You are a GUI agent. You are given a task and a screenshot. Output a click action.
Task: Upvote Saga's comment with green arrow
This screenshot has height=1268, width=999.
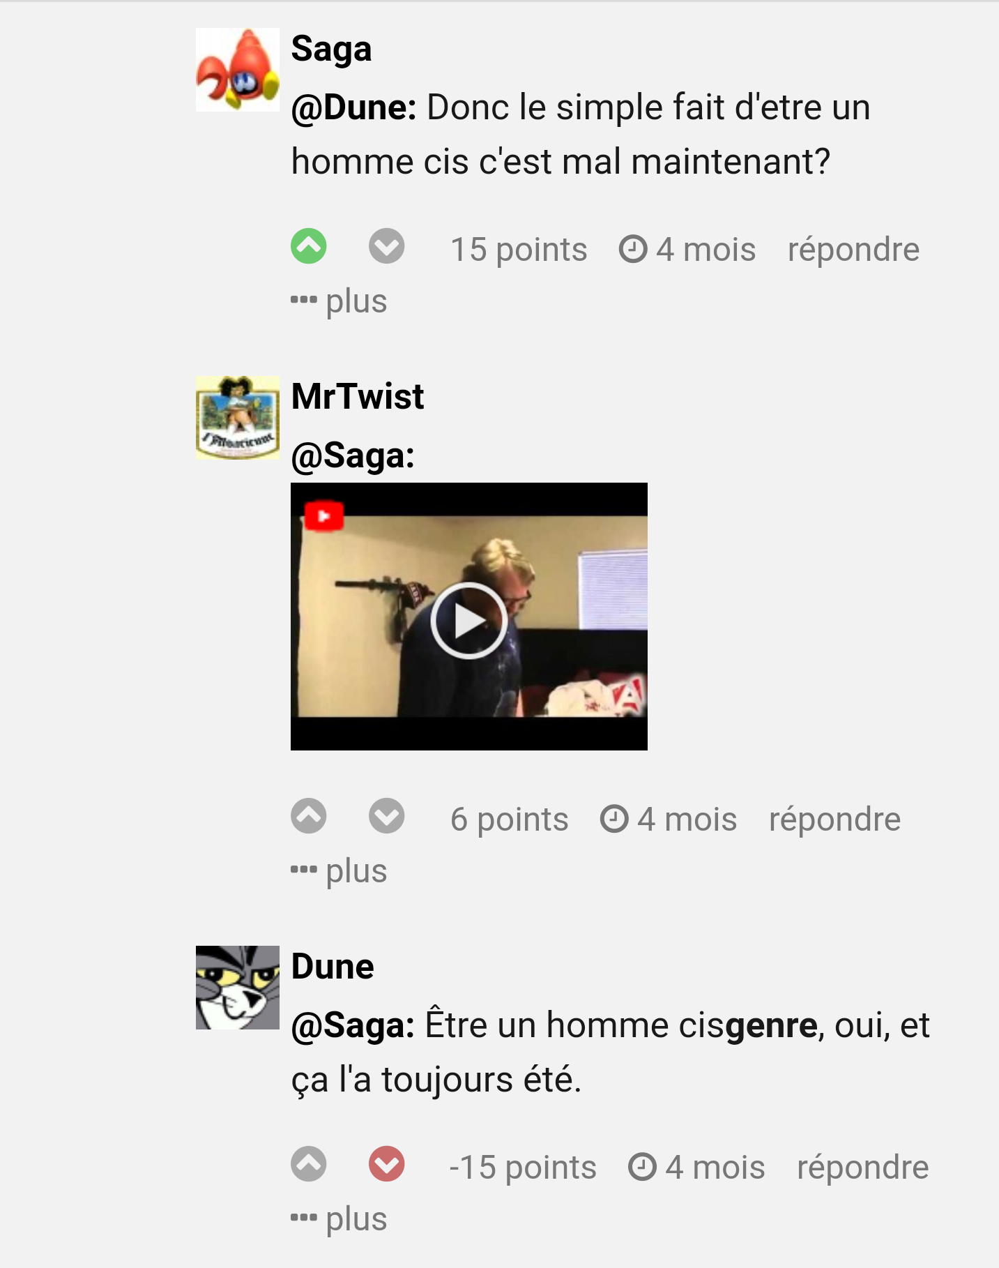point(309,246)
